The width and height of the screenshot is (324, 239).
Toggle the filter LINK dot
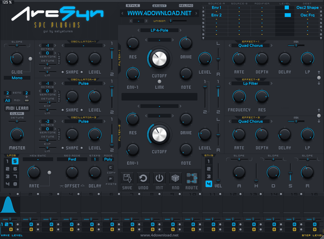pos(159,81)
